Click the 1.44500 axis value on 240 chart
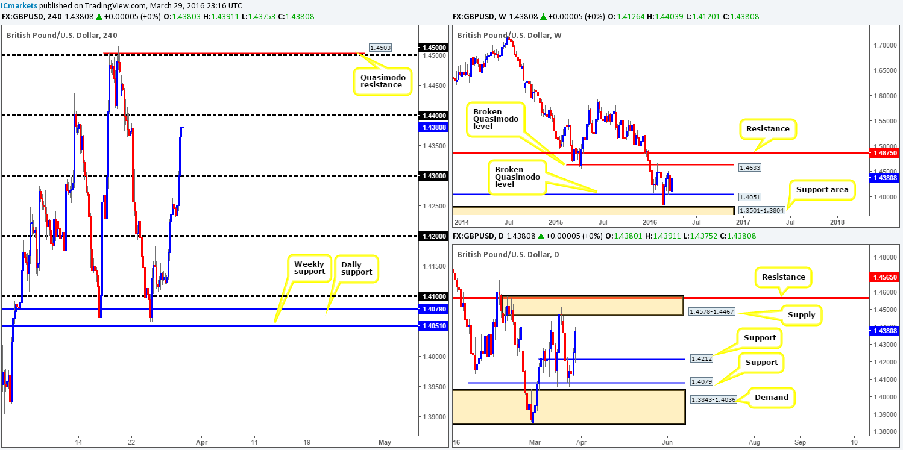The width and height of the screenshot is (903, 450). coord(434,86)
